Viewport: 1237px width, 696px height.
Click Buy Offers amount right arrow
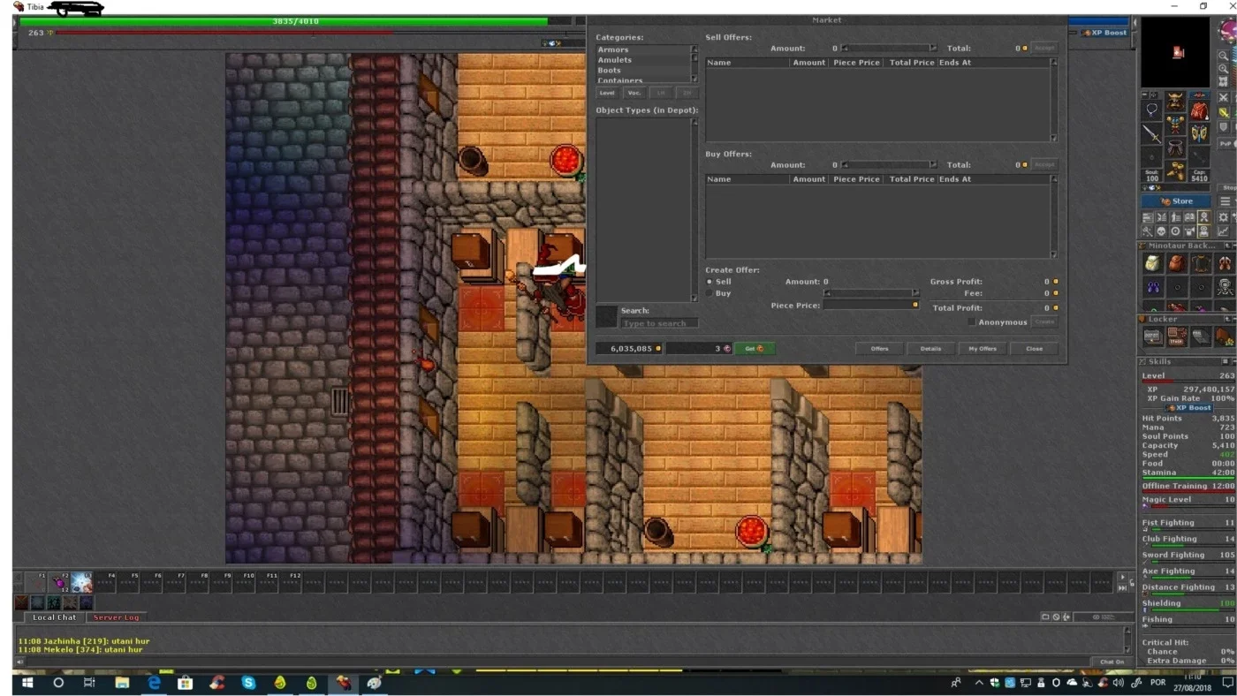933,165
